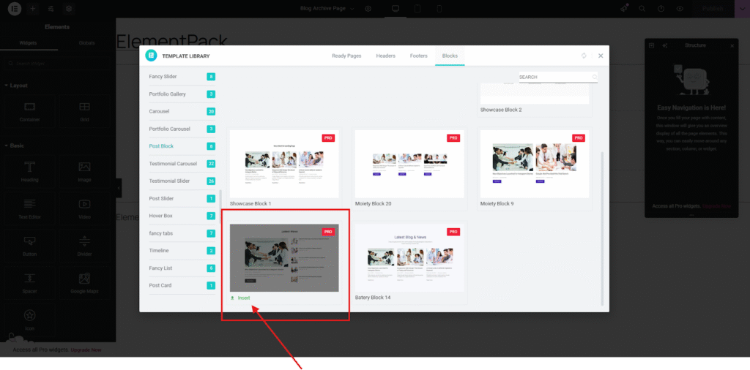Open Batery Block 14 template thumbnail

coord(409,258)
